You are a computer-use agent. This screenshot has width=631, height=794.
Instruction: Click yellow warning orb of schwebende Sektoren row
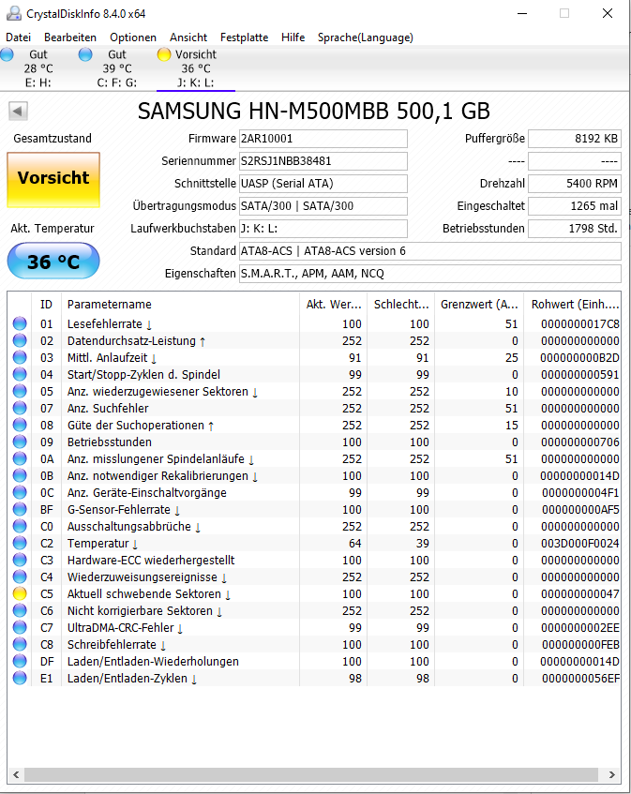[20, 594]
